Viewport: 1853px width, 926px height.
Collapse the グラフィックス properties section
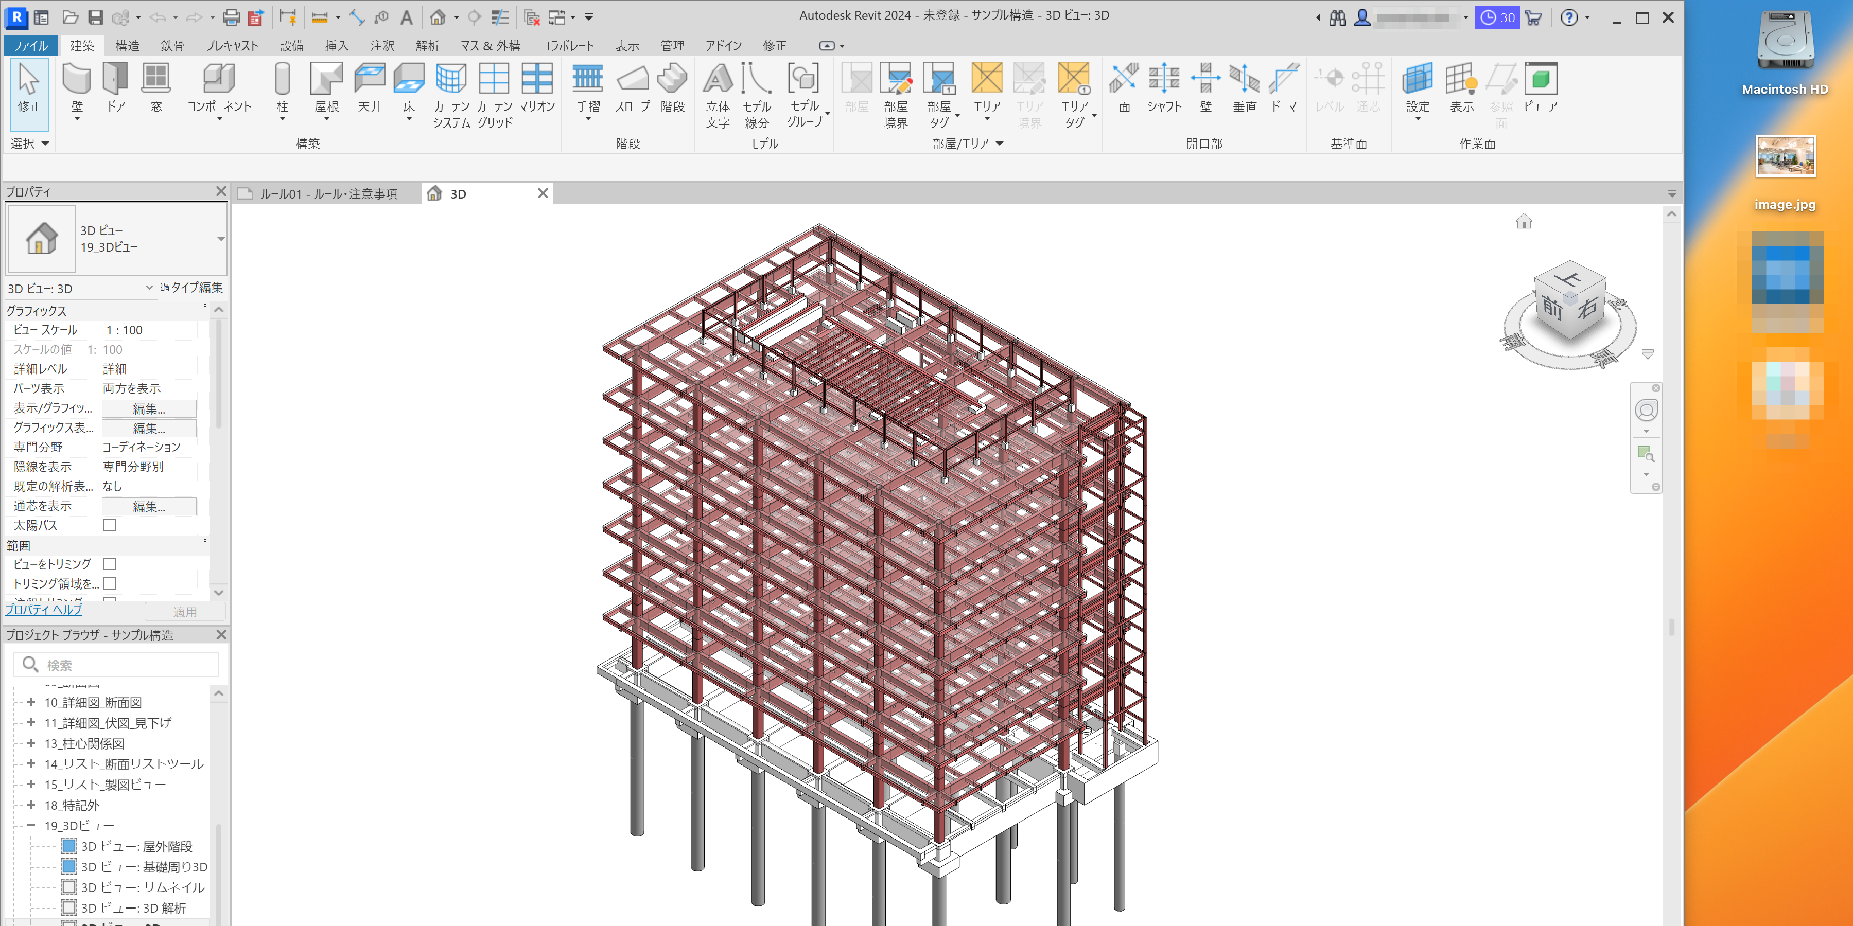(x=204, y=307)
